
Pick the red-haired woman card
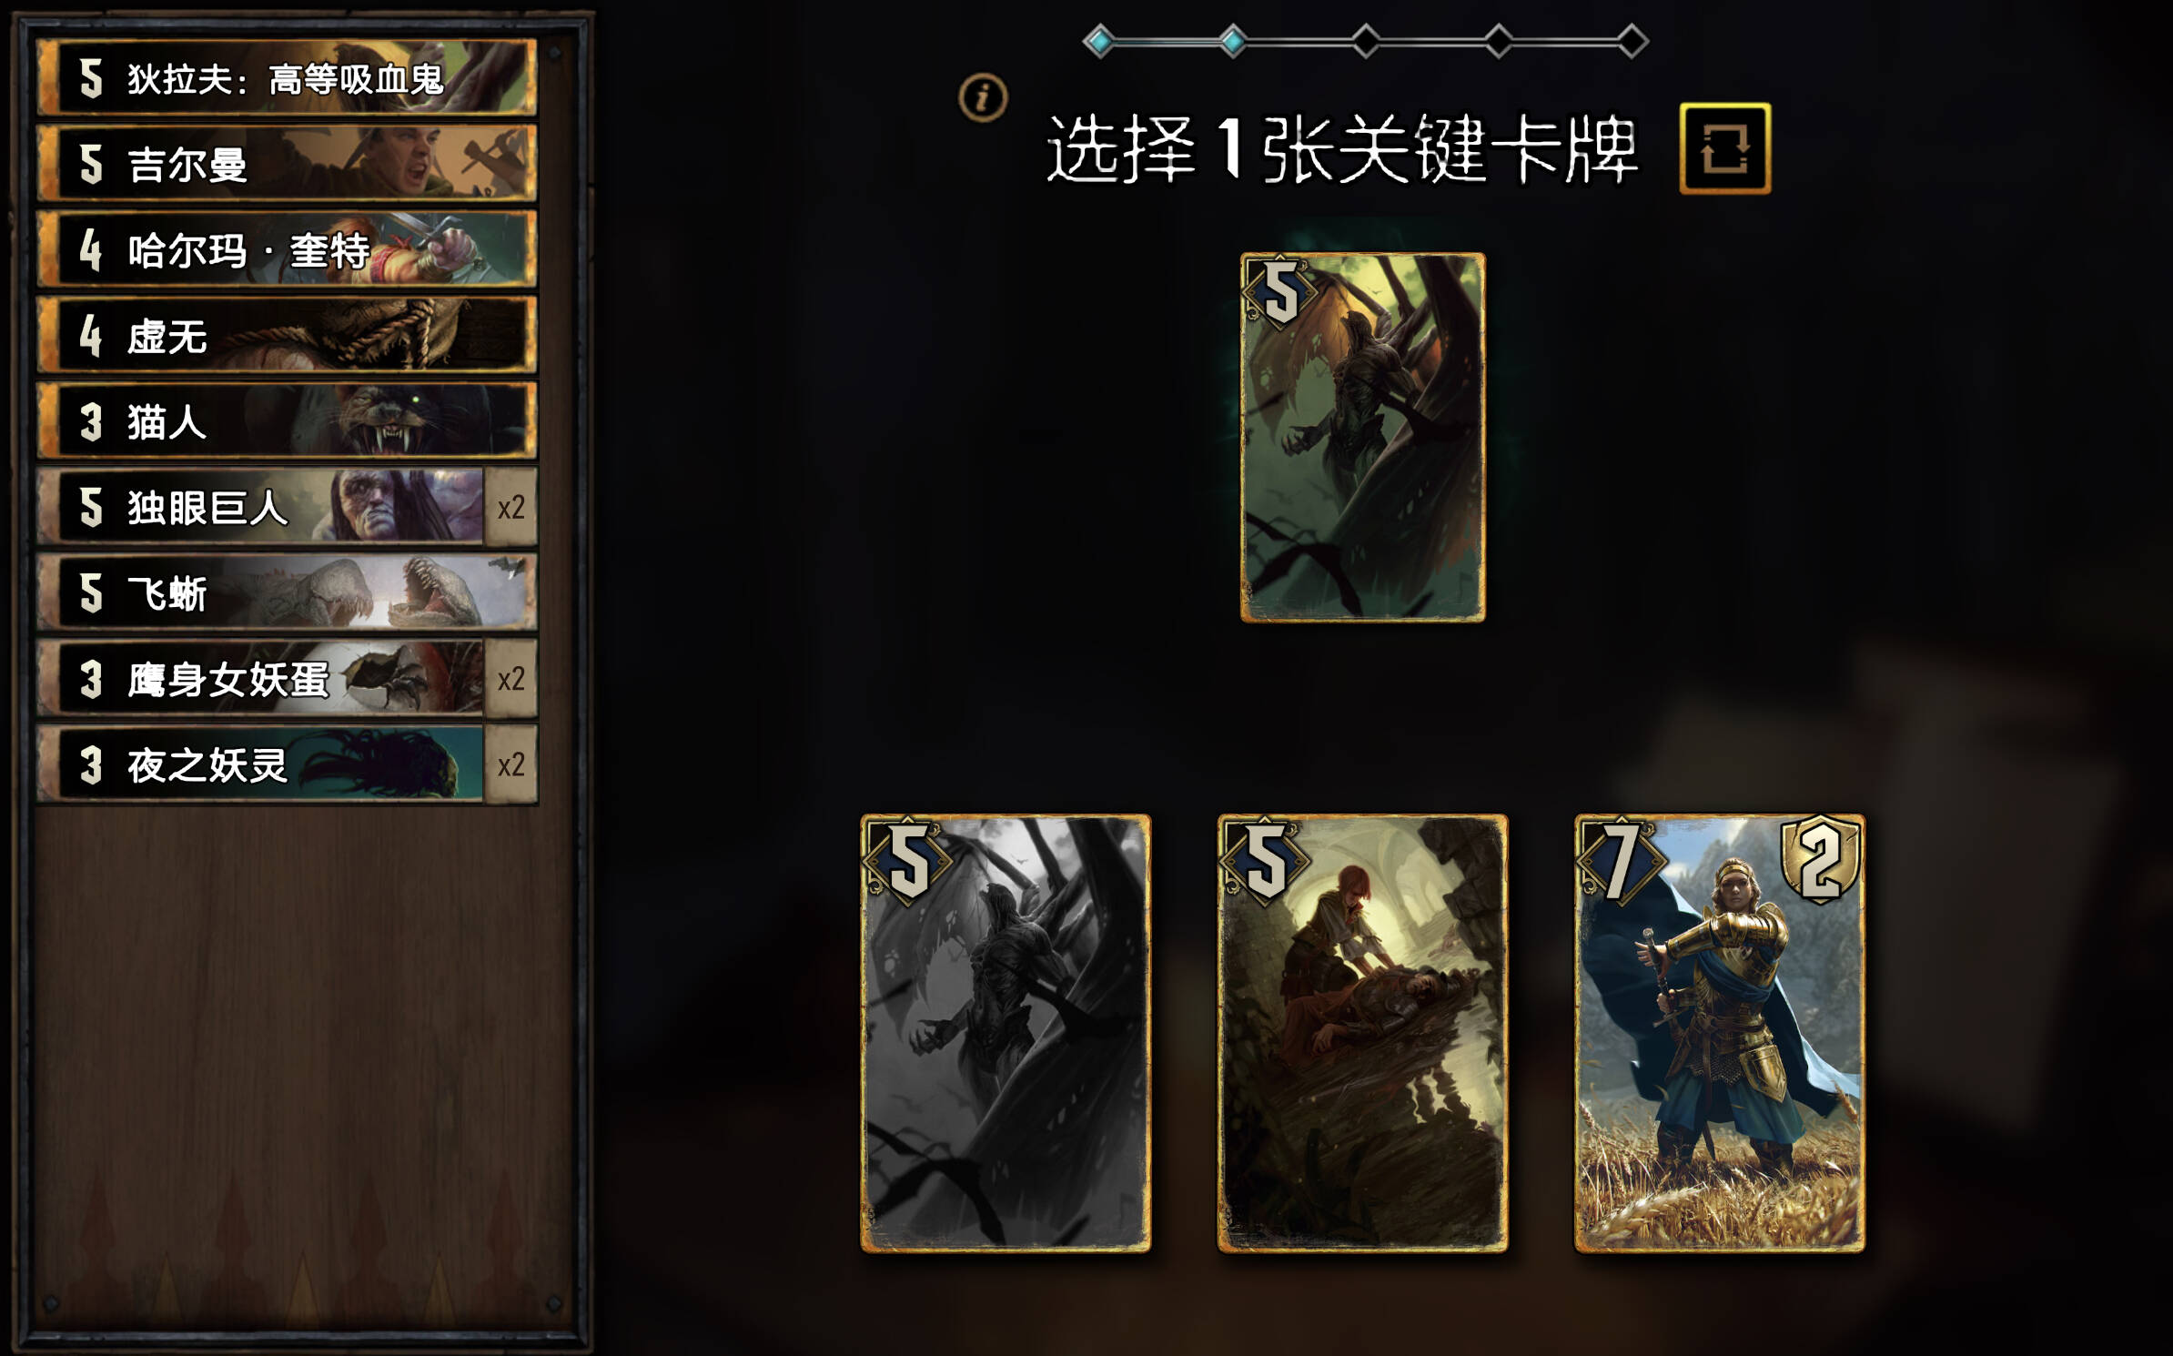tap(1362, 1033)
